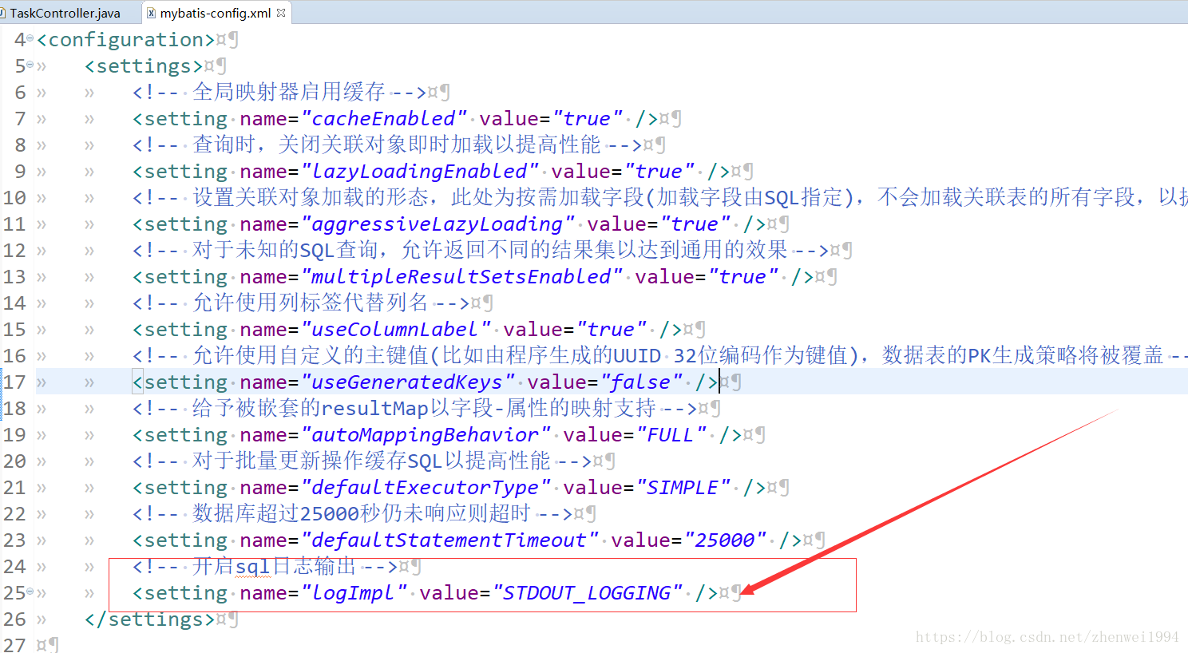Click multipleResultSetsEnabled on line 13
1188x653 pixels.
coord(461,276)
